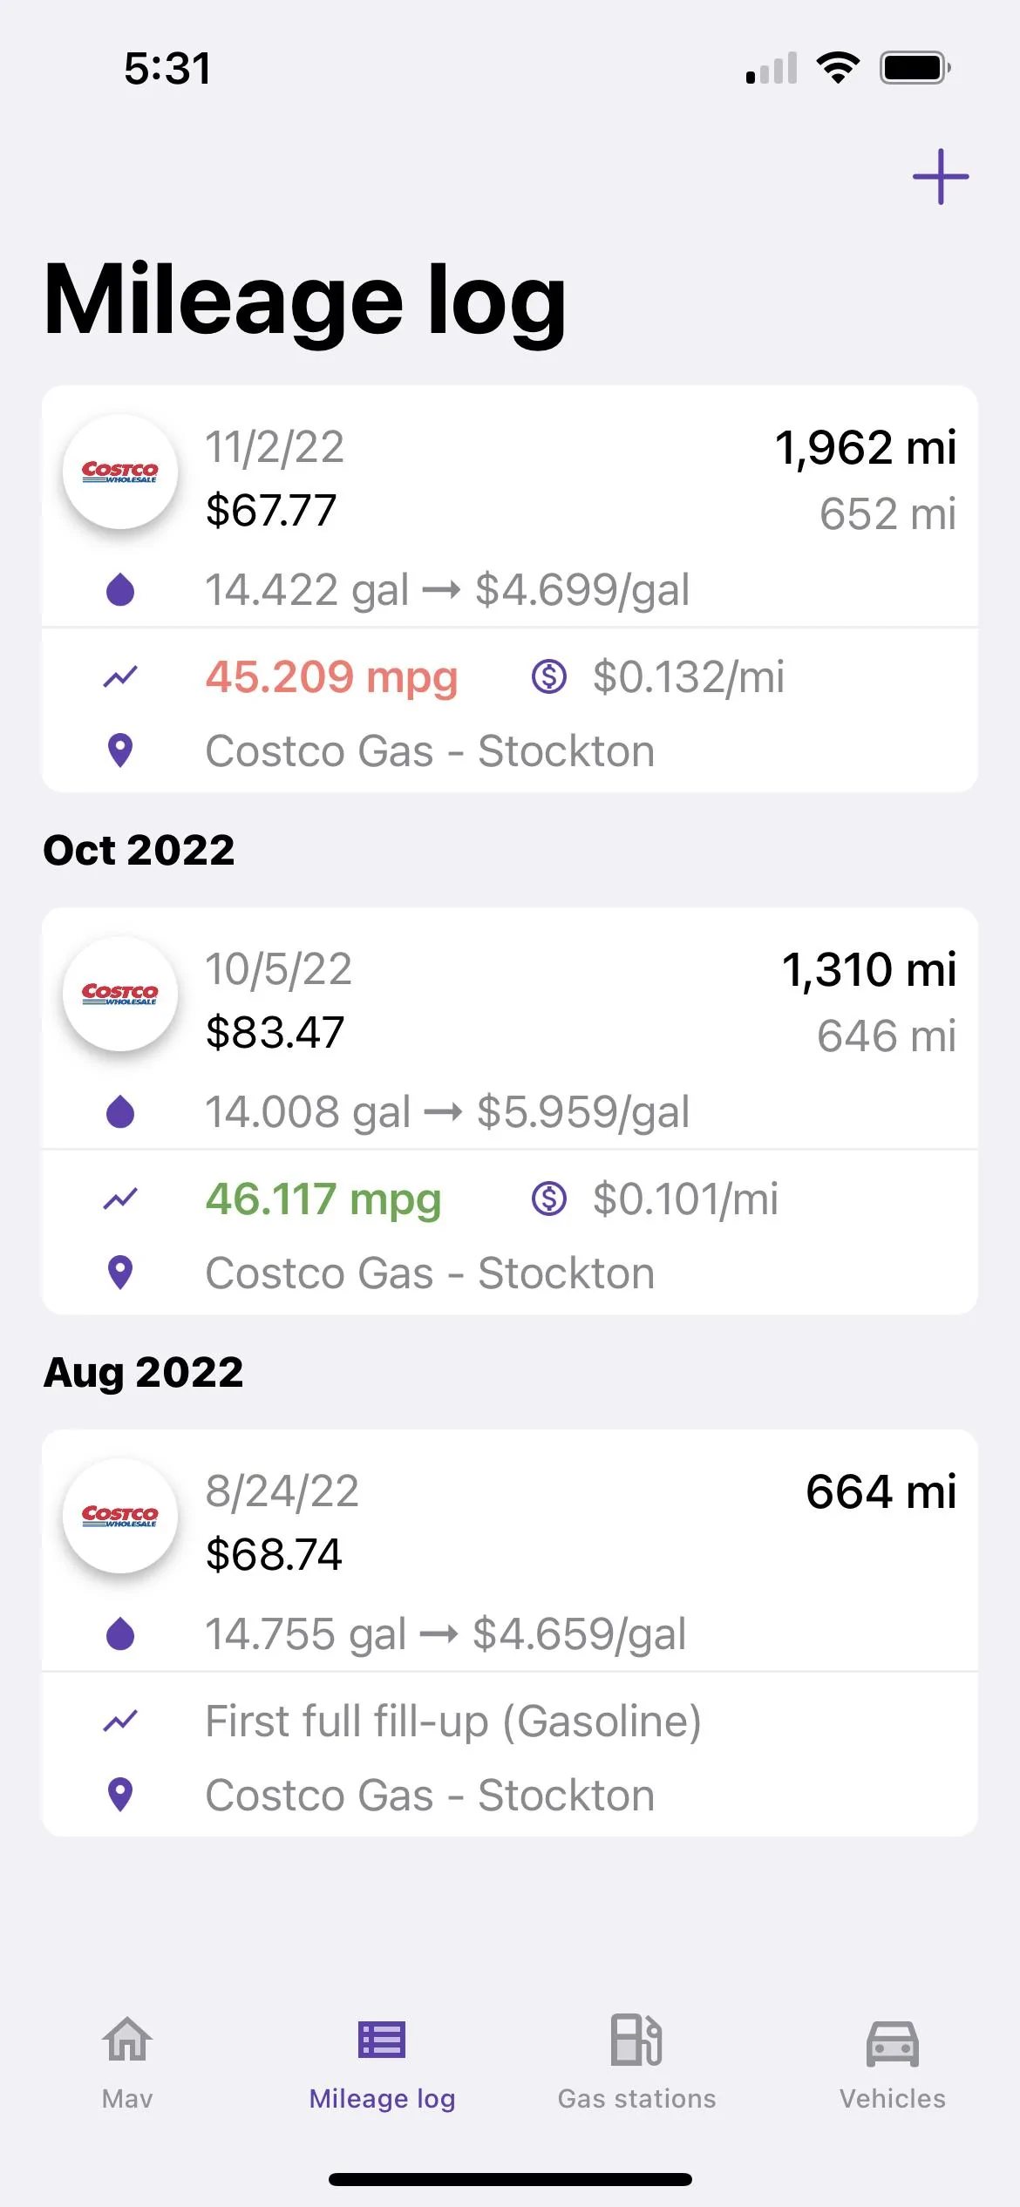Screen dimensions: 1020x2207
Task: Switch to the Gas stations tab
Action: [637, 2062]
